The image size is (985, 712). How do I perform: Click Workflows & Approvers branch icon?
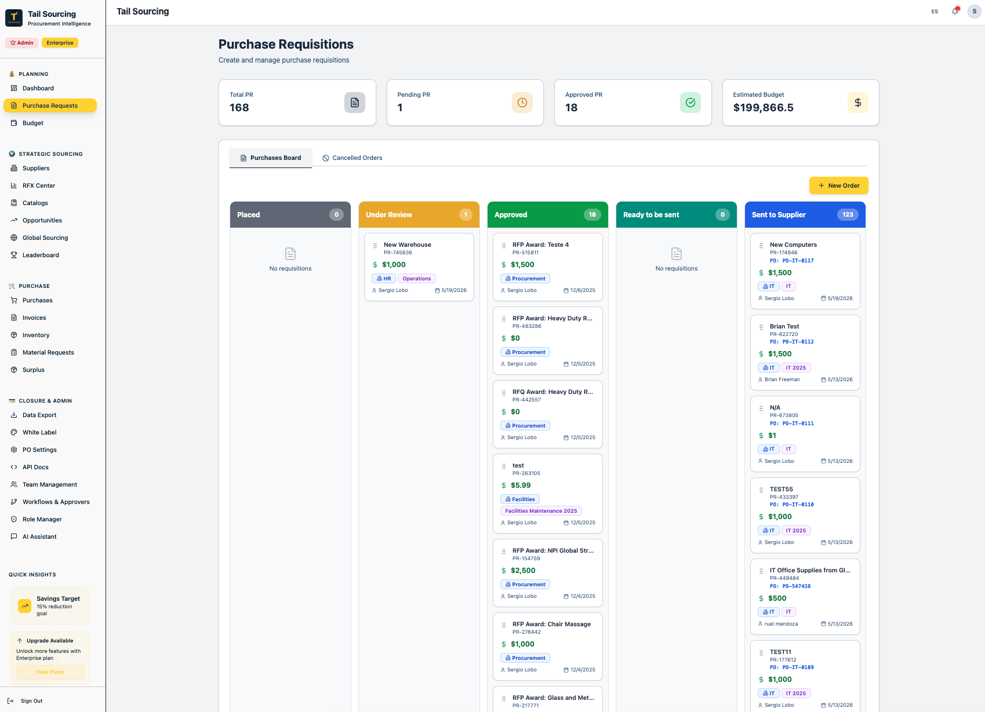[x=14, y=502]
